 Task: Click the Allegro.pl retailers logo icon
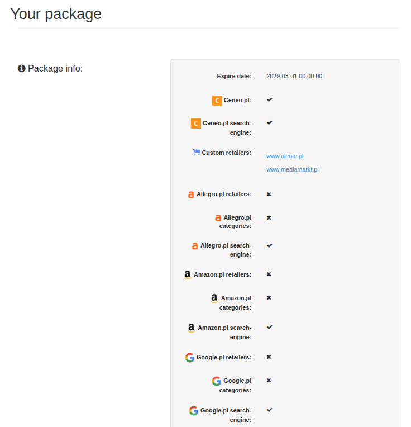pyautogui.click(x=191, y=194)
